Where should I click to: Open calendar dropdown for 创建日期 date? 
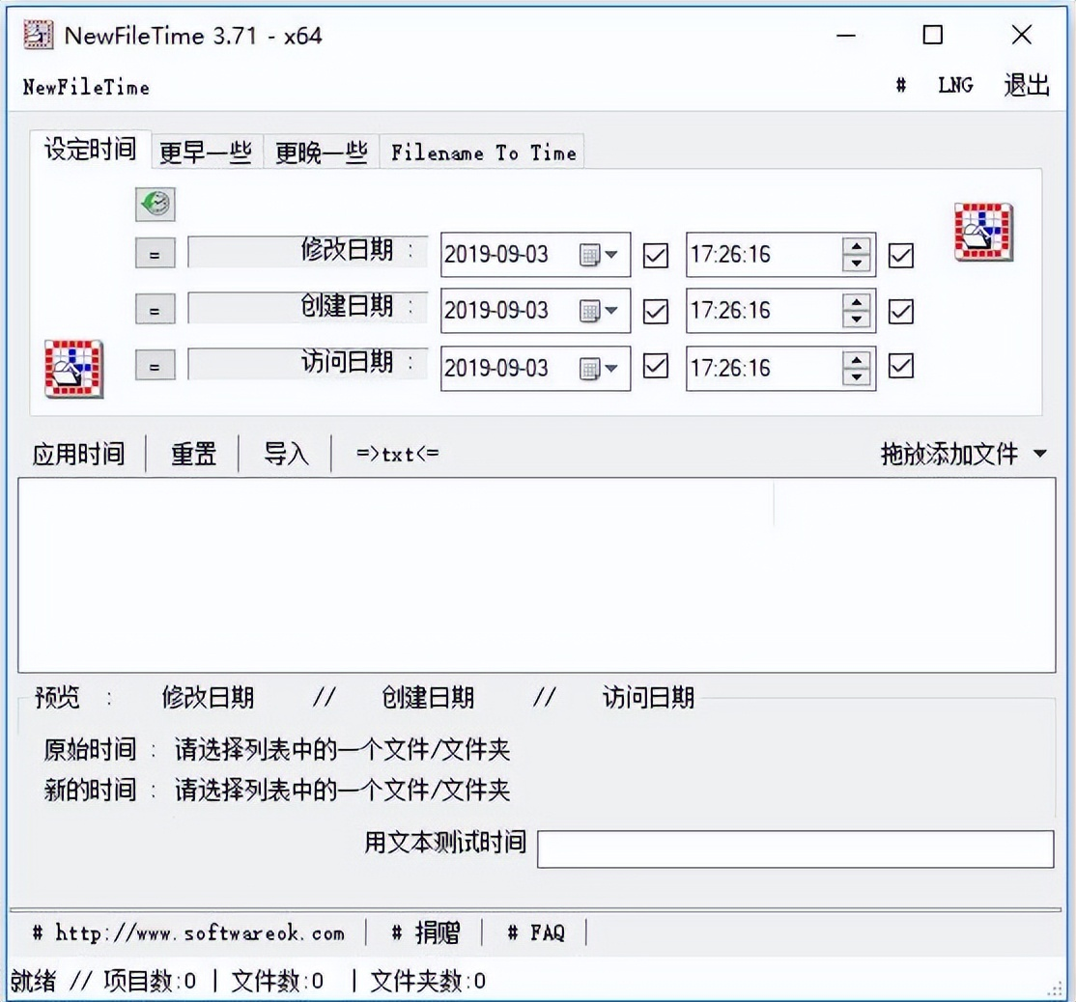599,311
